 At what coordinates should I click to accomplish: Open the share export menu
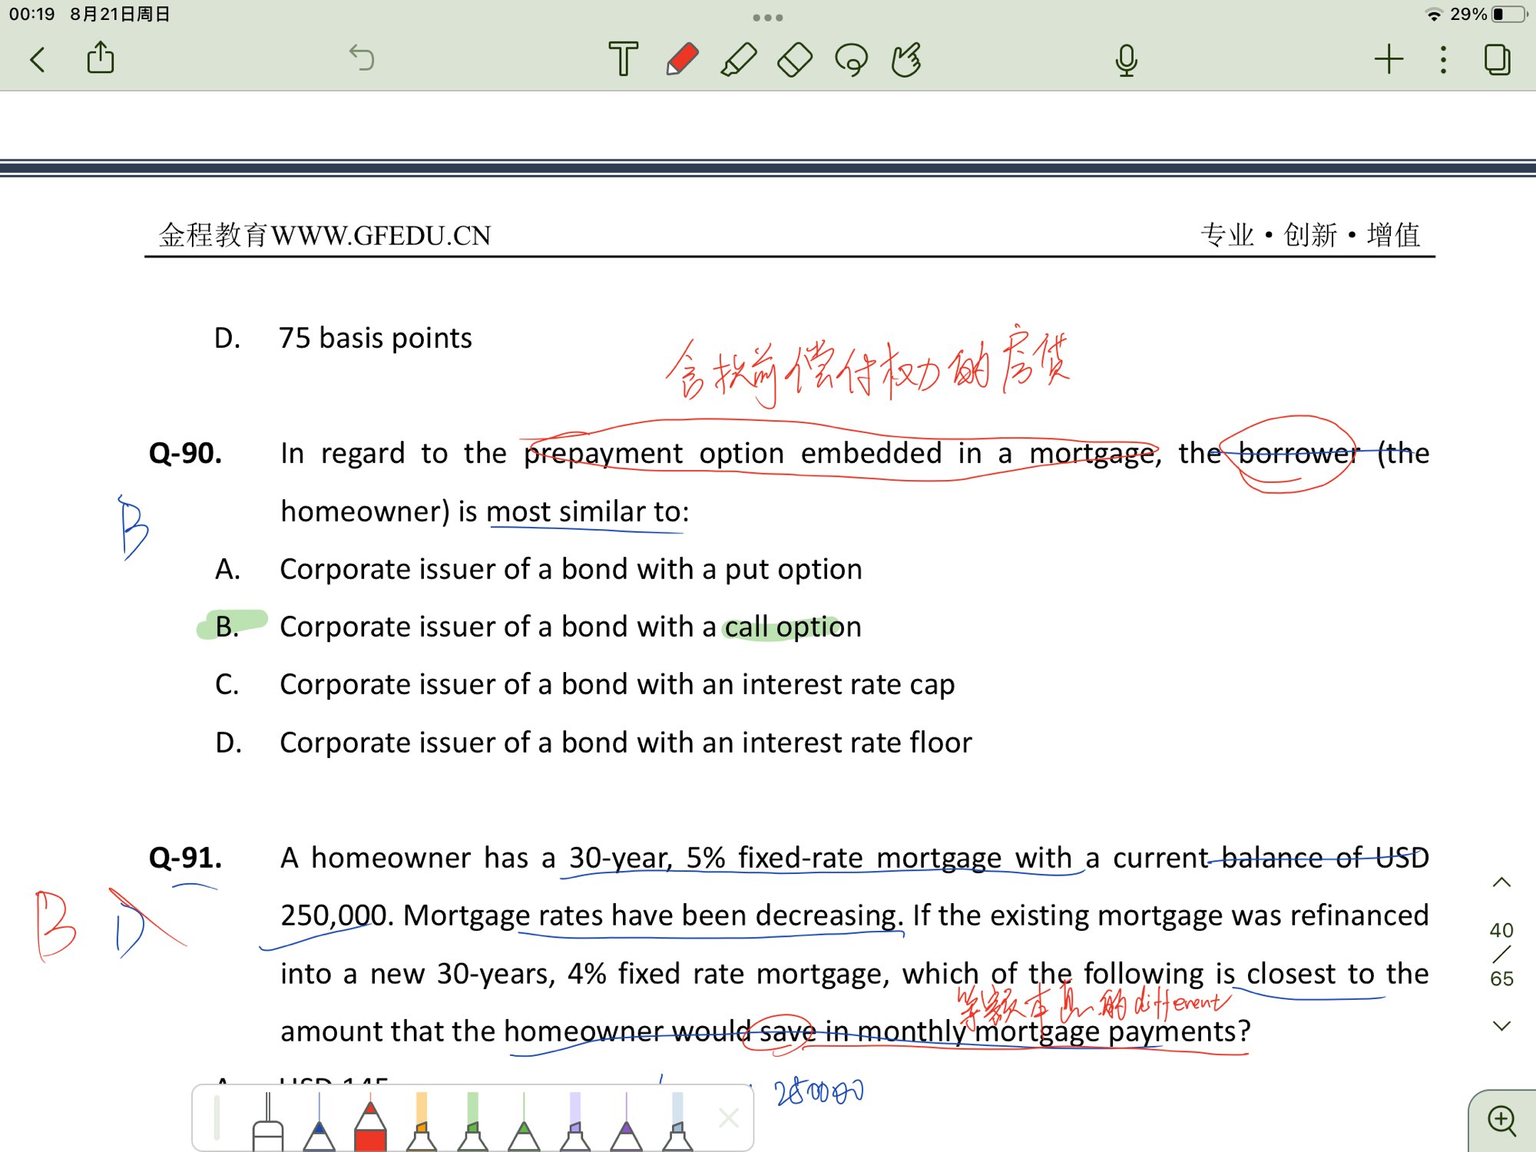pos(101,58)
